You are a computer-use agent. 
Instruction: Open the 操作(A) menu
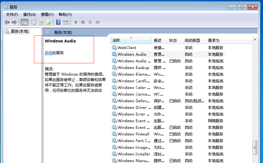tap(29, 15)
